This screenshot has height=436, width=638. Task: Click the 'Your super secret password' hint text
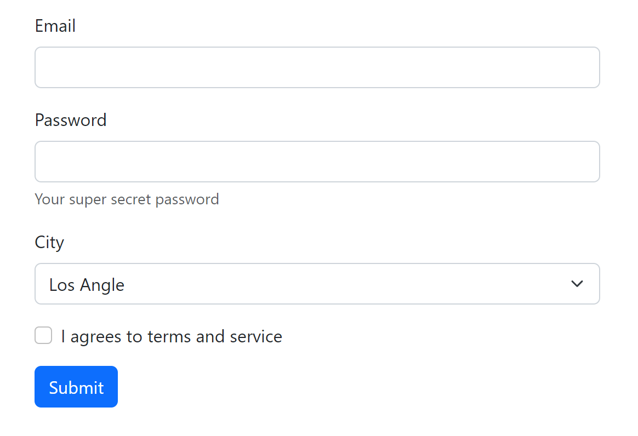click(127, 199)
